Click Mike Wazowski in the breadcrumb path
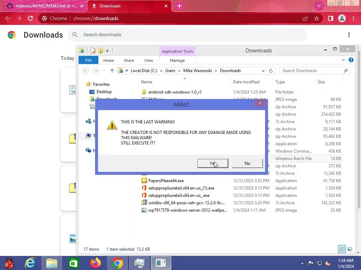Image resolution: width=361 pixels, height=270 pixels. point(197,71)
